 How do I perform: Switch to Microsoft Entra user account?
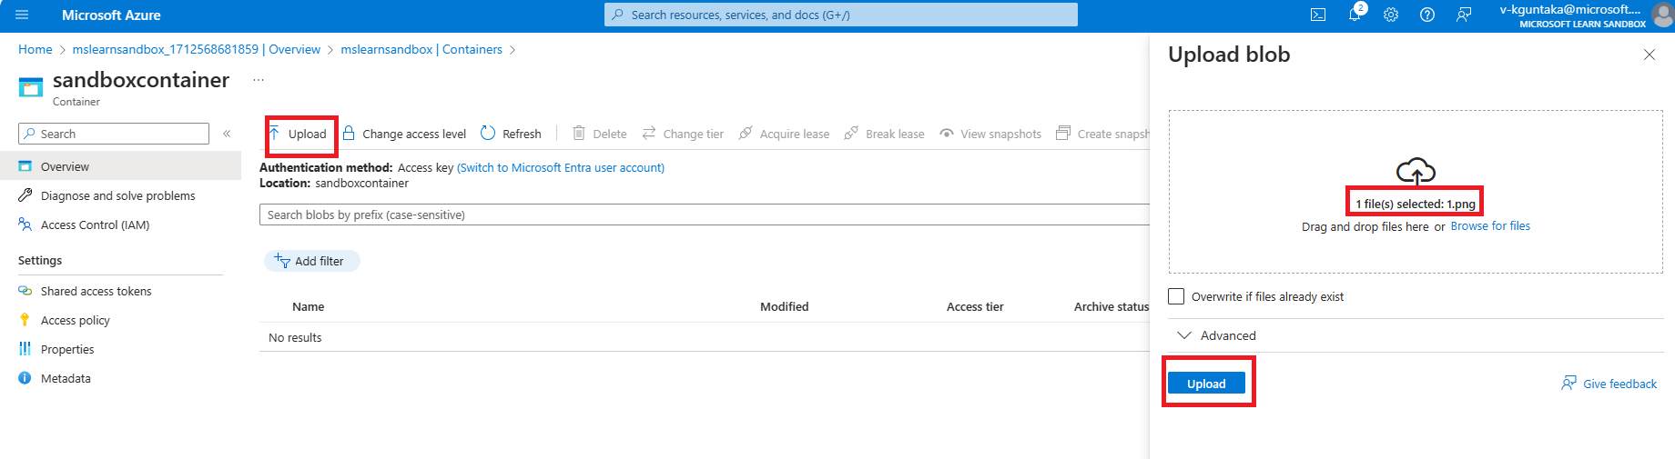coord(561,168)
